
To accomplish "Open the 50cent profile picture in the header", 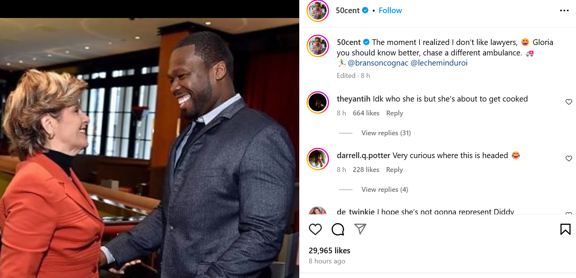I will (318, 10).
